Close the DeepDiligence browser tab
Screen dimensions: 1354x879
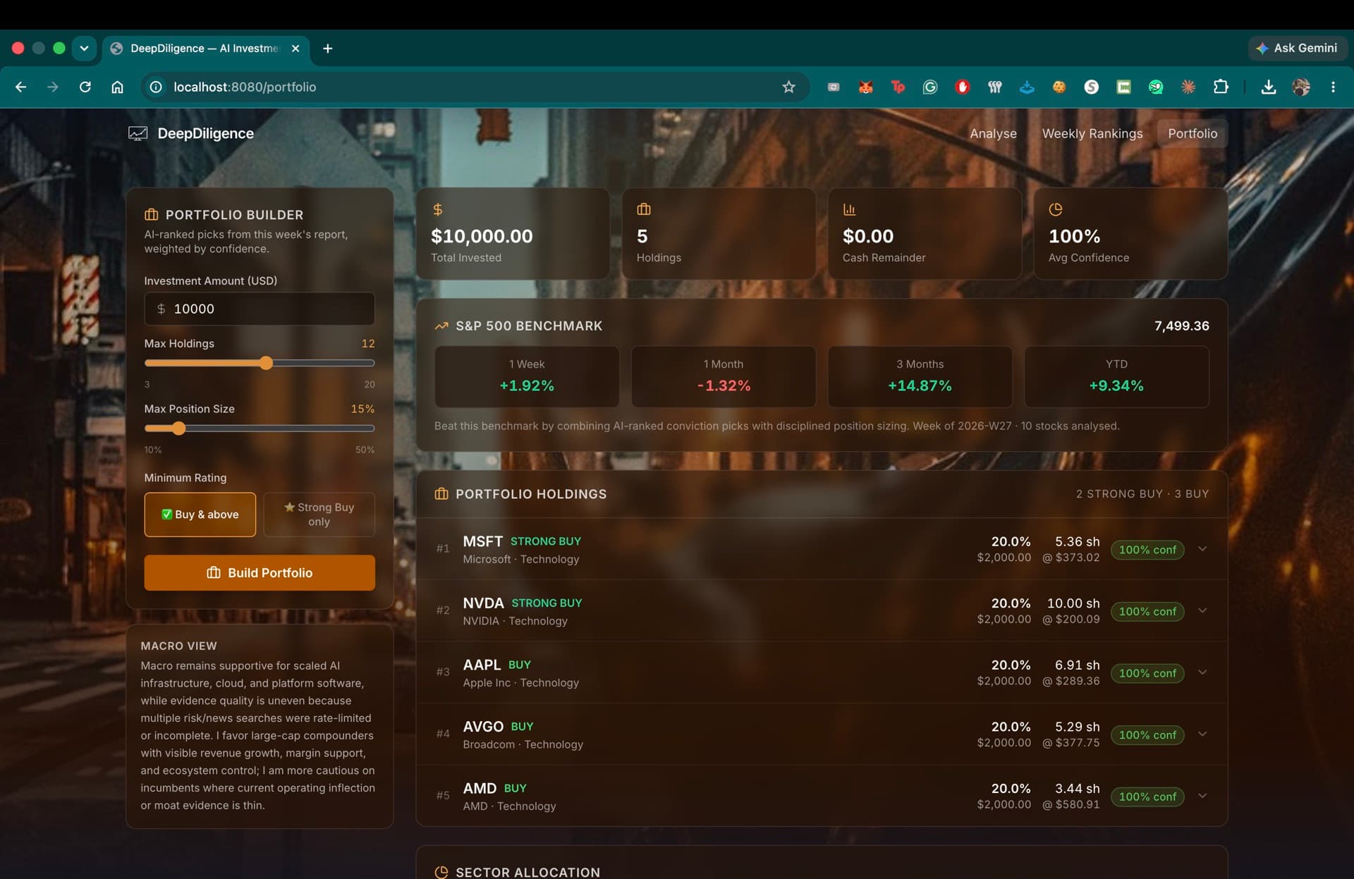(x=295, y=48)
